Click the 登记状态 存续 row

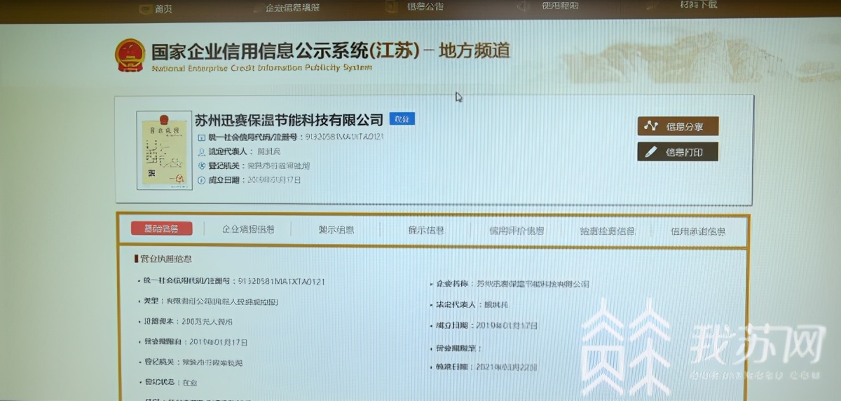[169, 383]
